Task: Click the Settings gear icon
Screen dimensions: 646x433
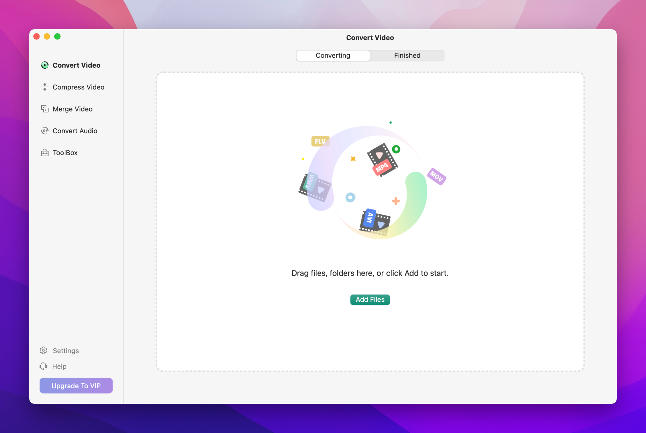Action: pos(43,350)
